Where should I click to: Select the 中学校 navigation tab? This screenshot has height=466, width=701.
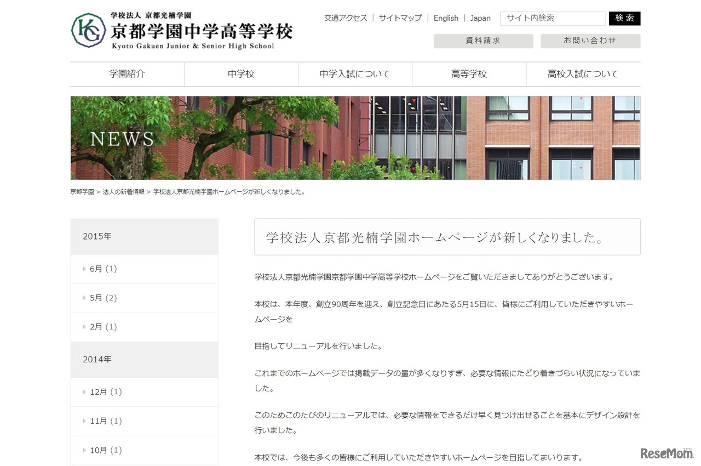241,74
